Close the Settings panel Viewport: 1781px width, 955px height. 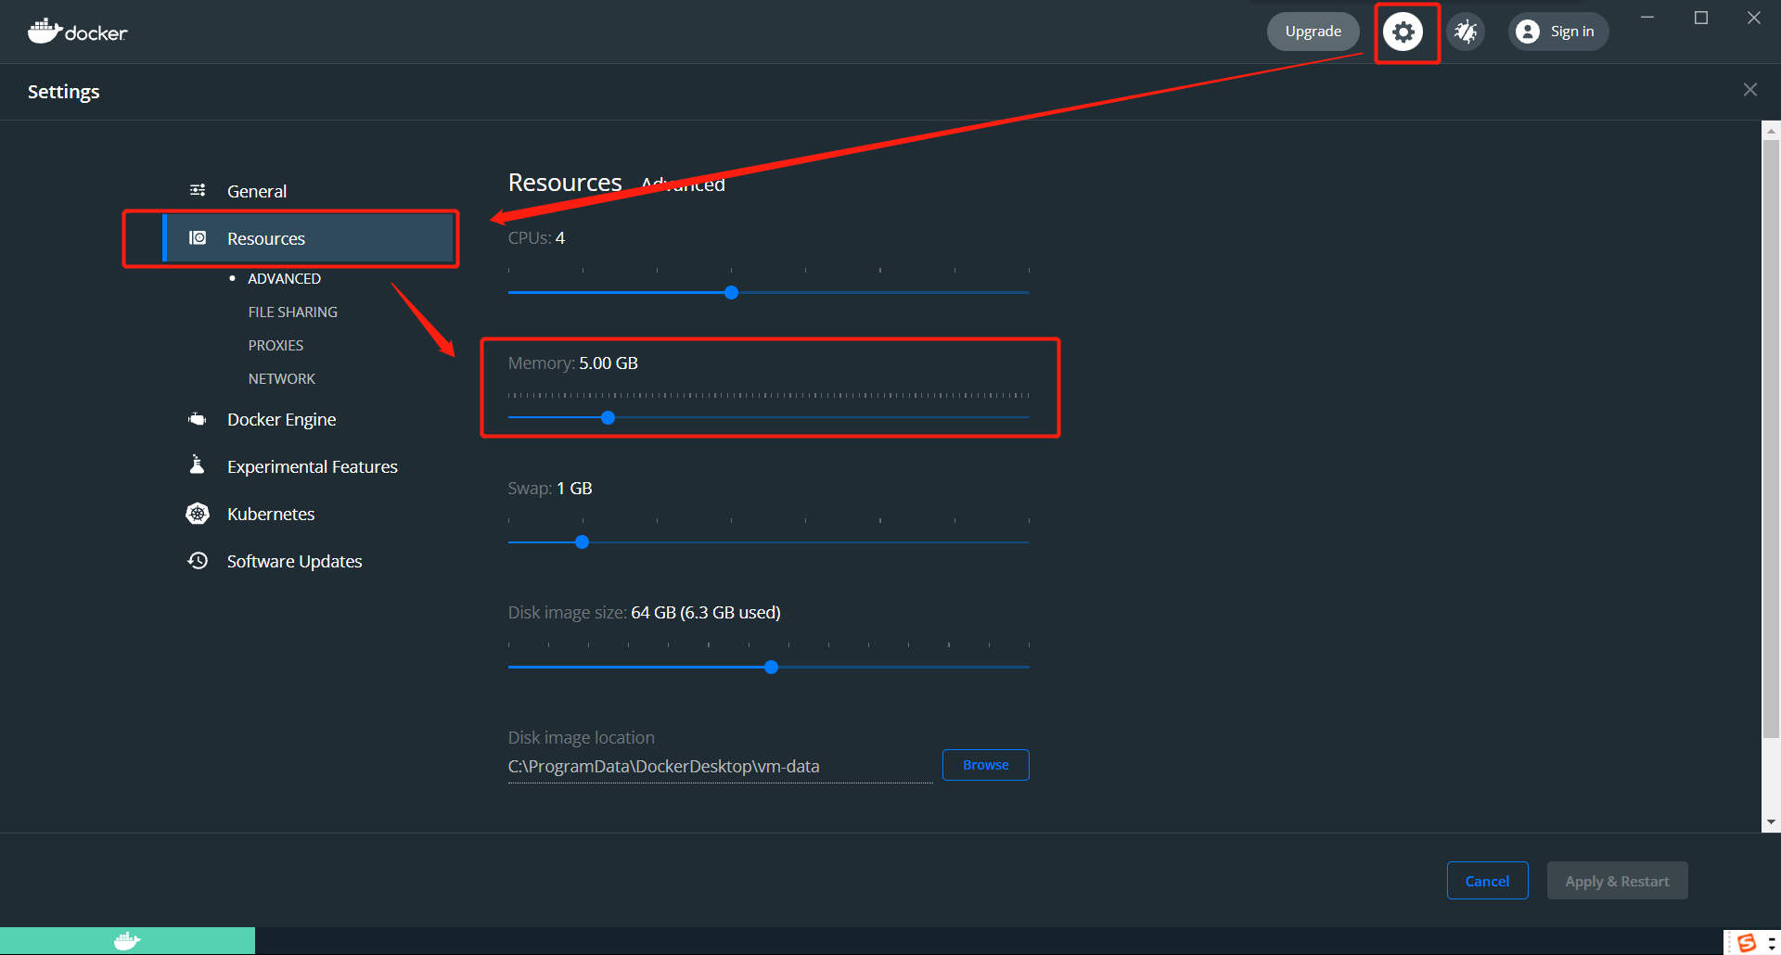(1750, 90)
